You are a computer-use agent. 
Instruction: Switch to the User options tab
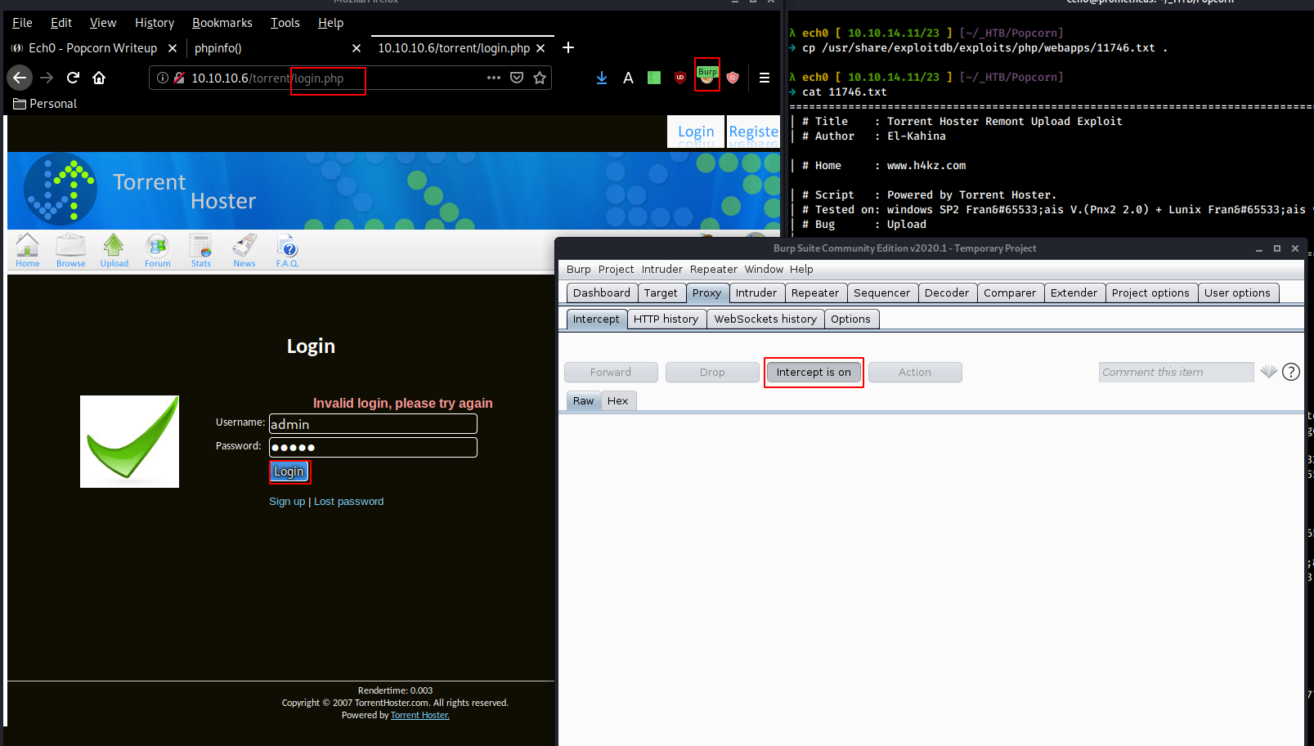click(1237, 293)
